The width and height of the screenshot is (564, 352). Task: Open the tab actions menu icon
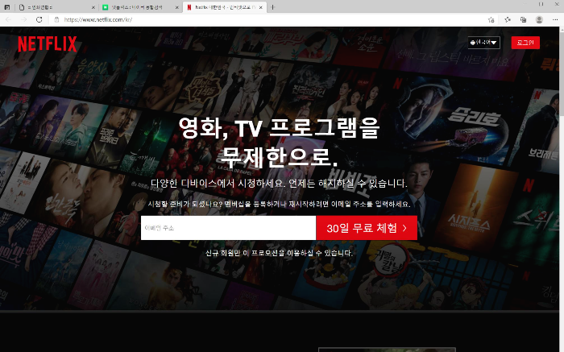(x=6, y=7)
